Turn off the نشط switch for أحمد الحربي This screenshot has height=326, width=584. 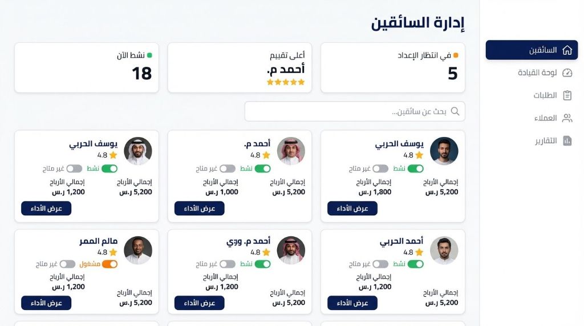coord(416,264)
